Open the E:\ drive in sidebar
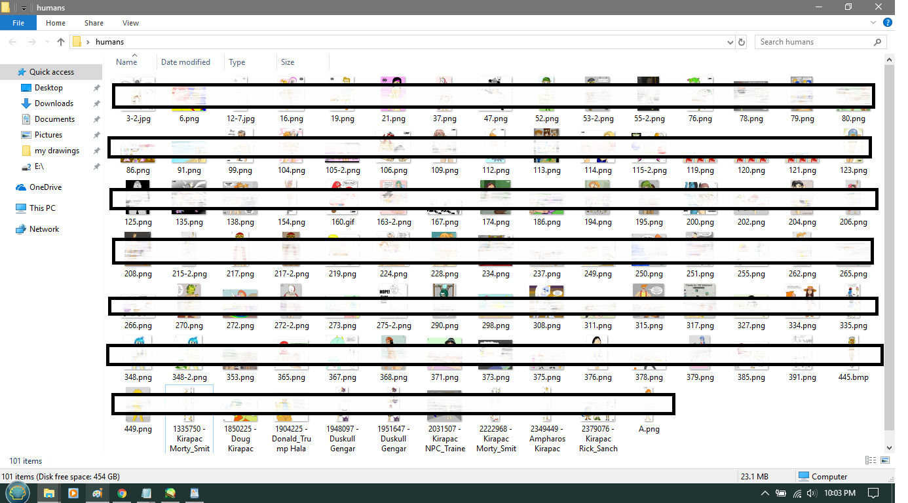 [x=39, y=166]
